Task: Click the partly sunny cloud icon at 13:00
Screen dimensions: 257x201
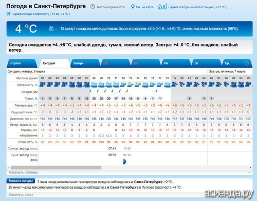Action: pyautogui.click(x=131, y=85)
